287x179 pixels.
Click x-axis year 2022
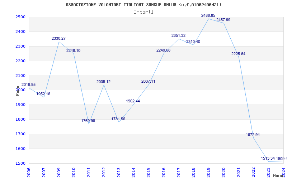[254, 172]
